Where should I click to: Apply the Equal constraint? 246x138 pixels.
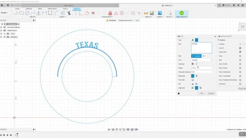93,13
